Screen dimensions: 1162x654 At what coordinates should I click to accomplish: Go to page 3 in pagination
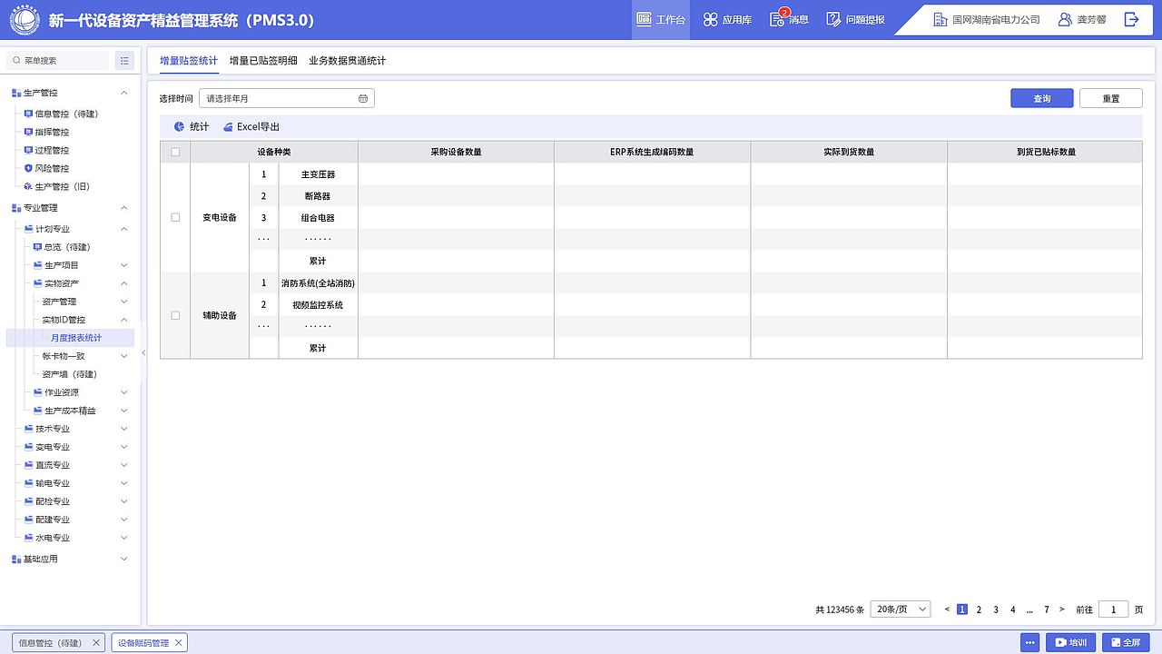coord(996,609)
